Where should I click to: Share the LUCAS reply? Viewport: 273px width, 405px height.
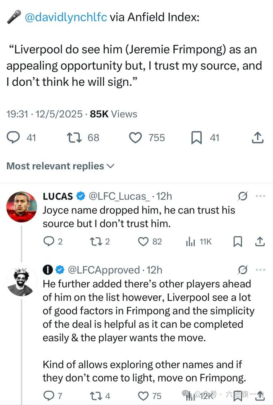(x=260, y=241)
